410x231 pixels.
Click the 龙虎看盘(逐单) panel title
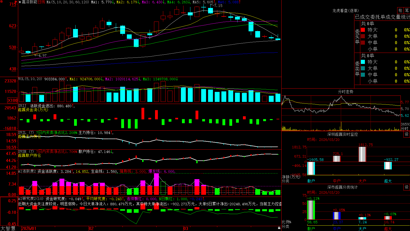[x=345, y=11]
